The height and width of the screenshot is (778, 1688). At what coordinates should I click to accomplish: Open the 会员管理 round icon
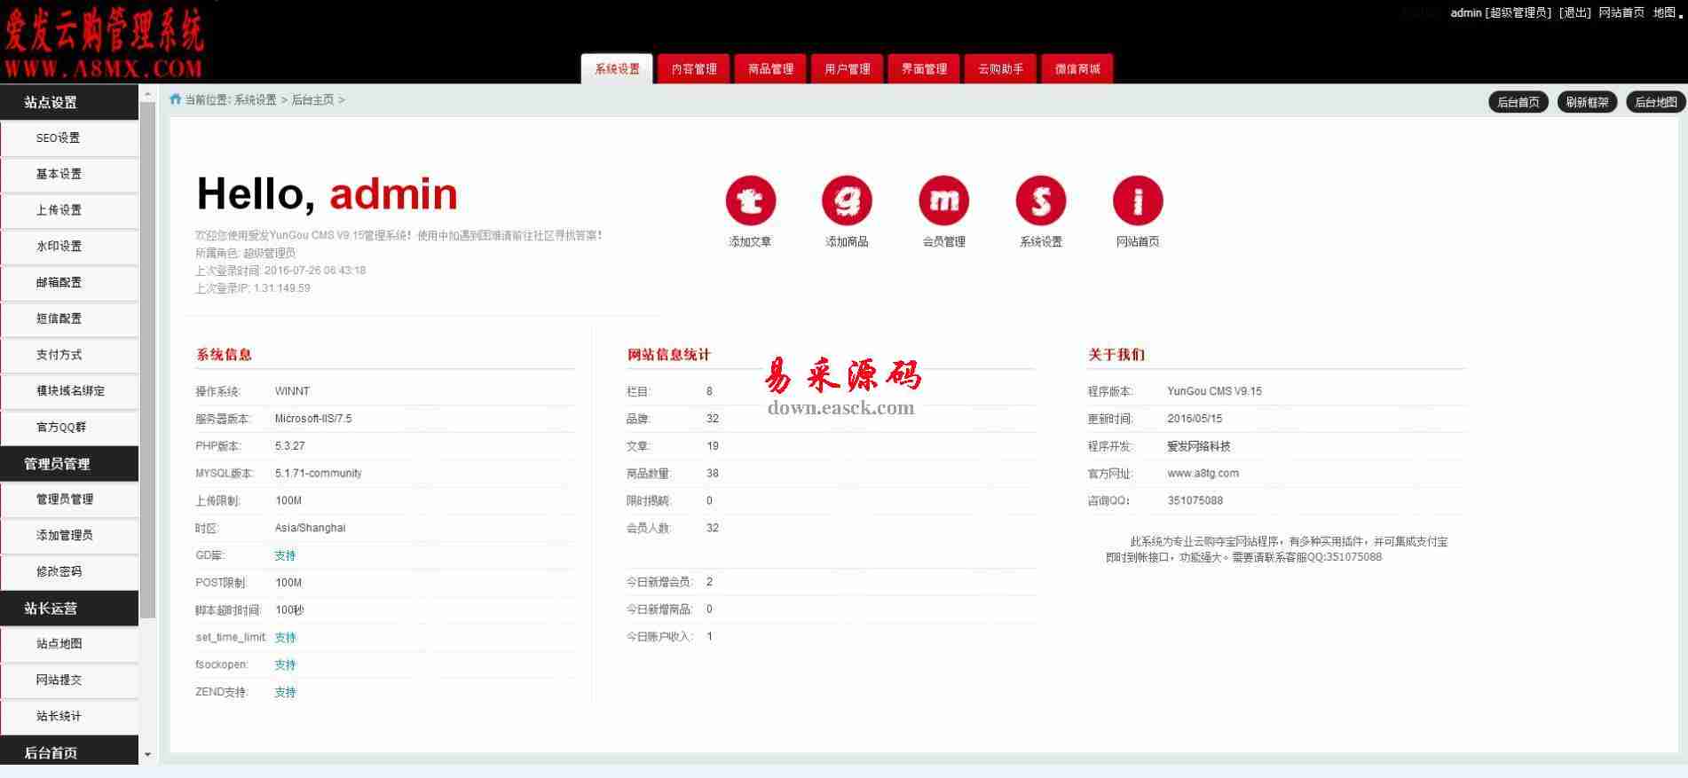944,200
